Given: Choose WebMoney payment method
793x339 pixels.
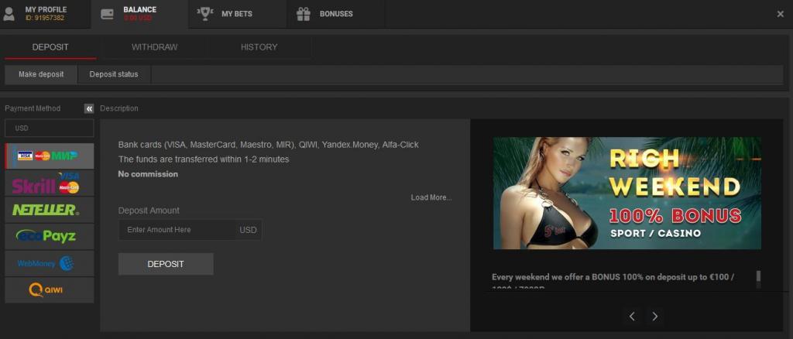Looking at the screenshot, I should tap(49, 263).
